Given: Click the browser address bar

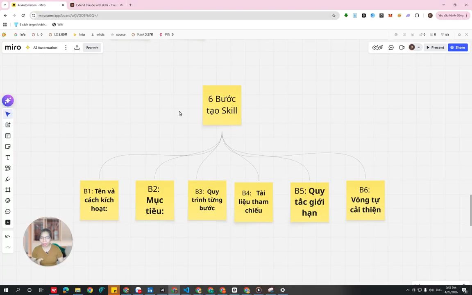Looking at the screenshot, I should pyautogui.click(x=184, y=15).
